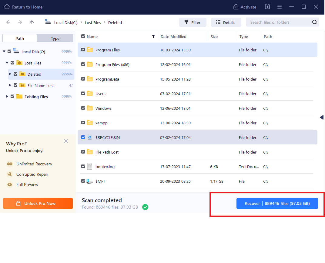
Task: Click the Local Disk drive icon in breadcrumb
Action: tap(48, 22)
